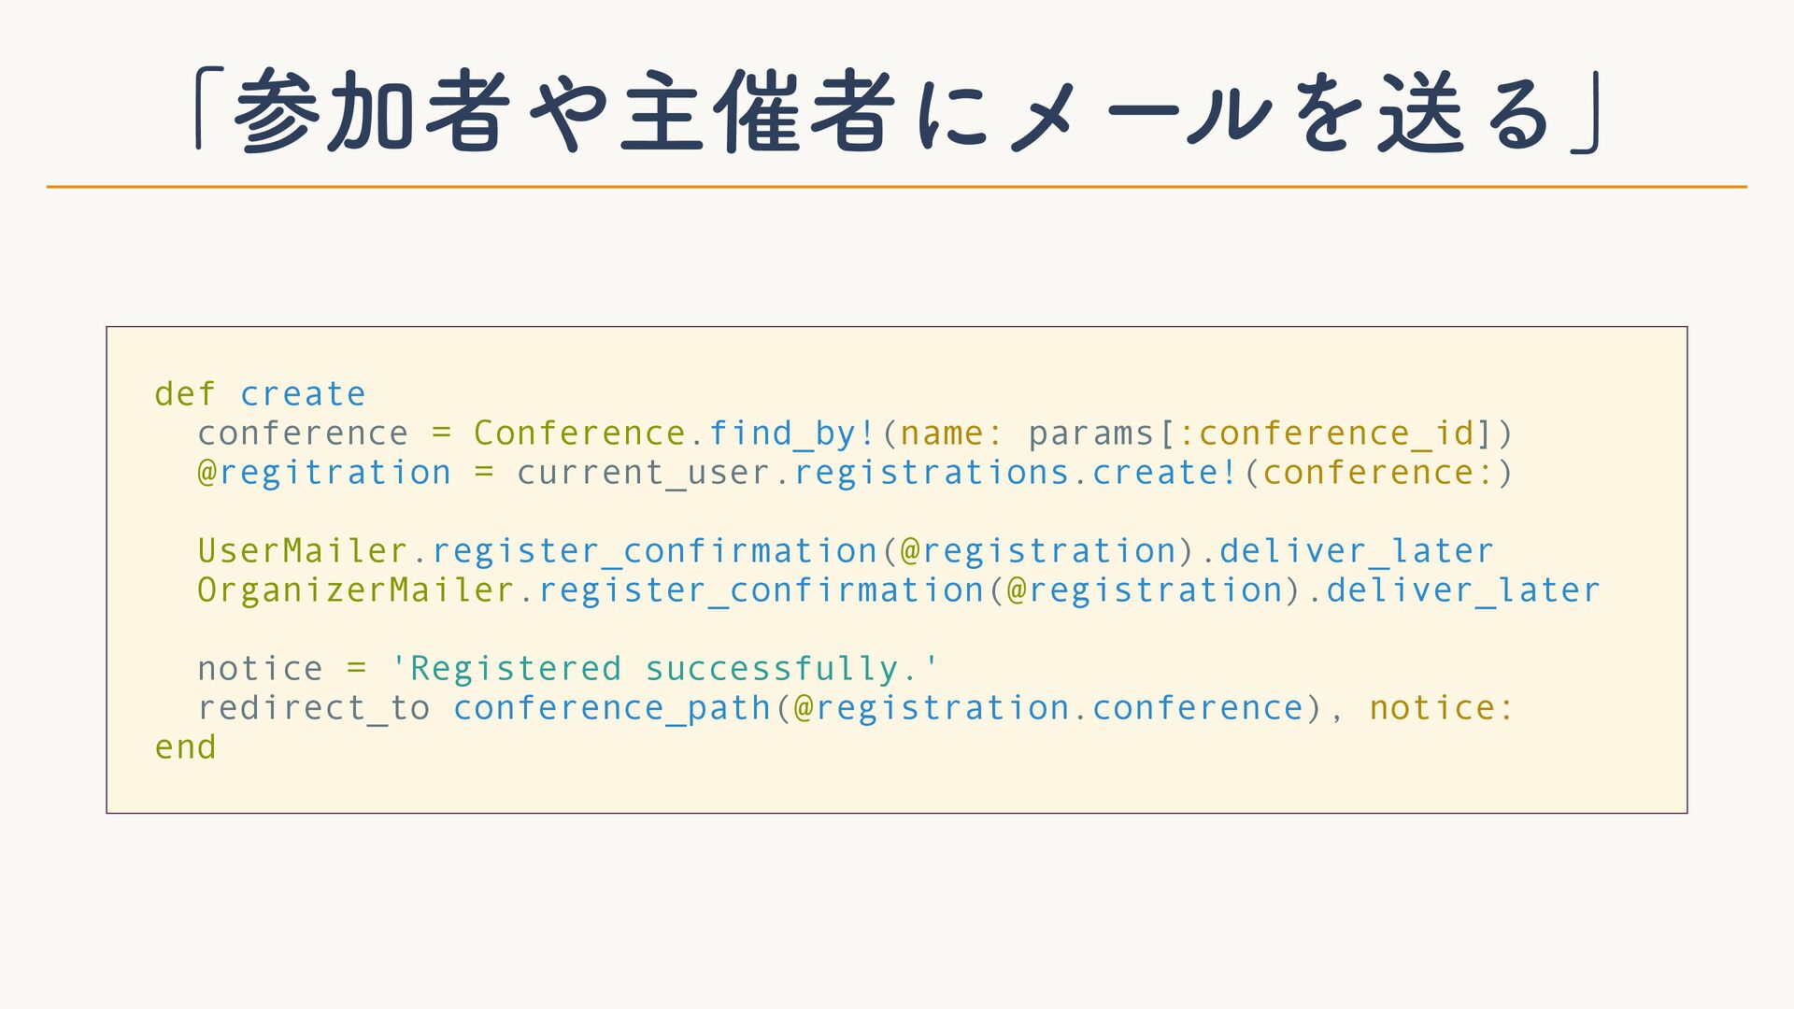Click the misspelled '@regitration' variable
Screen dimensions: 1794x1009
pos(324,474)
